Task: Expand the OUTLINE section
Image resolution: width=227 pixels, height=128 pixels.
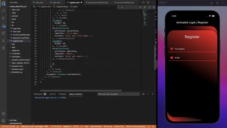Action: point(13,120)
